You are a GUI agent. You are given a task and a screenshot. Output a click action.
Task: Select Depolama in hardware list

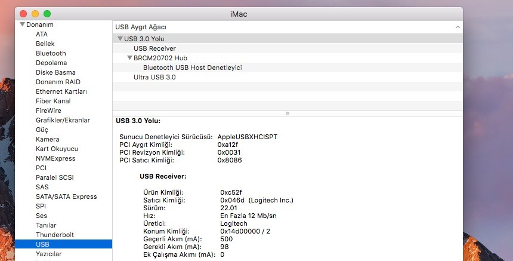point(51,63)
